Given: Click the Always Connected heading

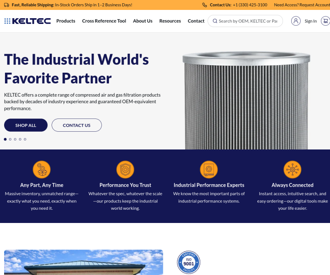Looking at the screenshot, I should (292, 185).
